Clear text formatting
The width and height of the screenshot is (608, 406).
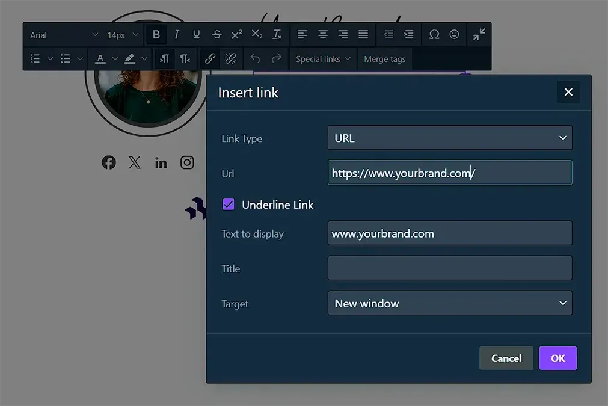277,35
